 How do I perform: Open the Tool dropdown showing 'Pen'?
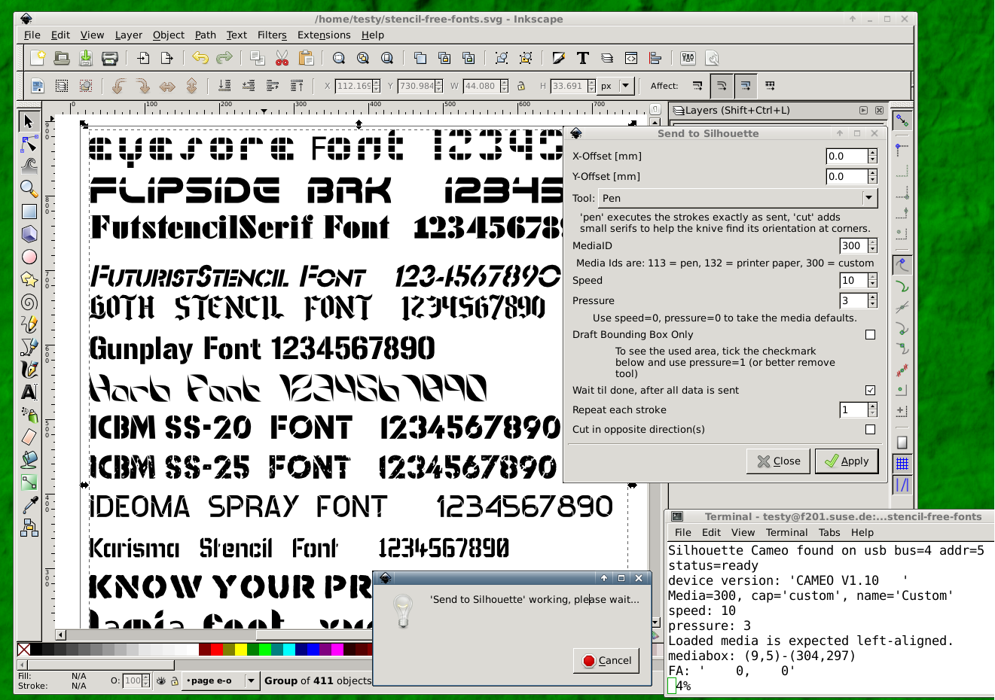click(738, 198)
